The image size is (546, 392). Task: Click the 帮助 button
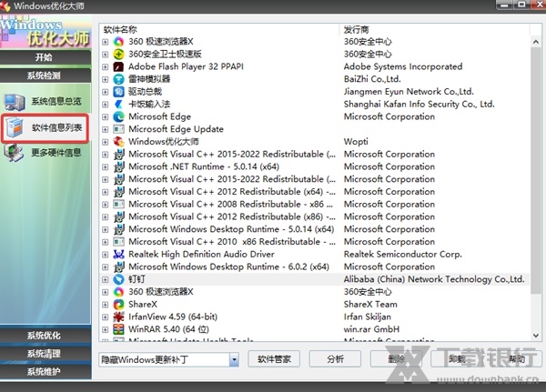[x=517, y=359]
